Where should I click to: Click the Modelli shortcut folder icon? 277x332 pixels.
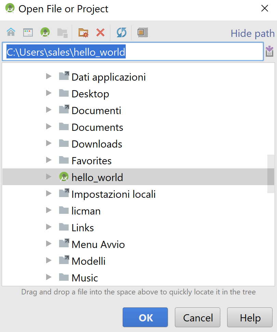point(64,260)
